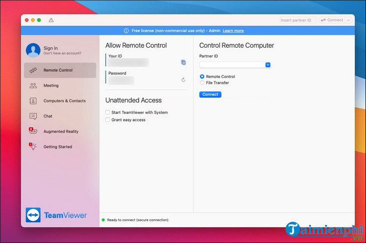
Task: Click the Meeting people icon
Action: (33, 85)
